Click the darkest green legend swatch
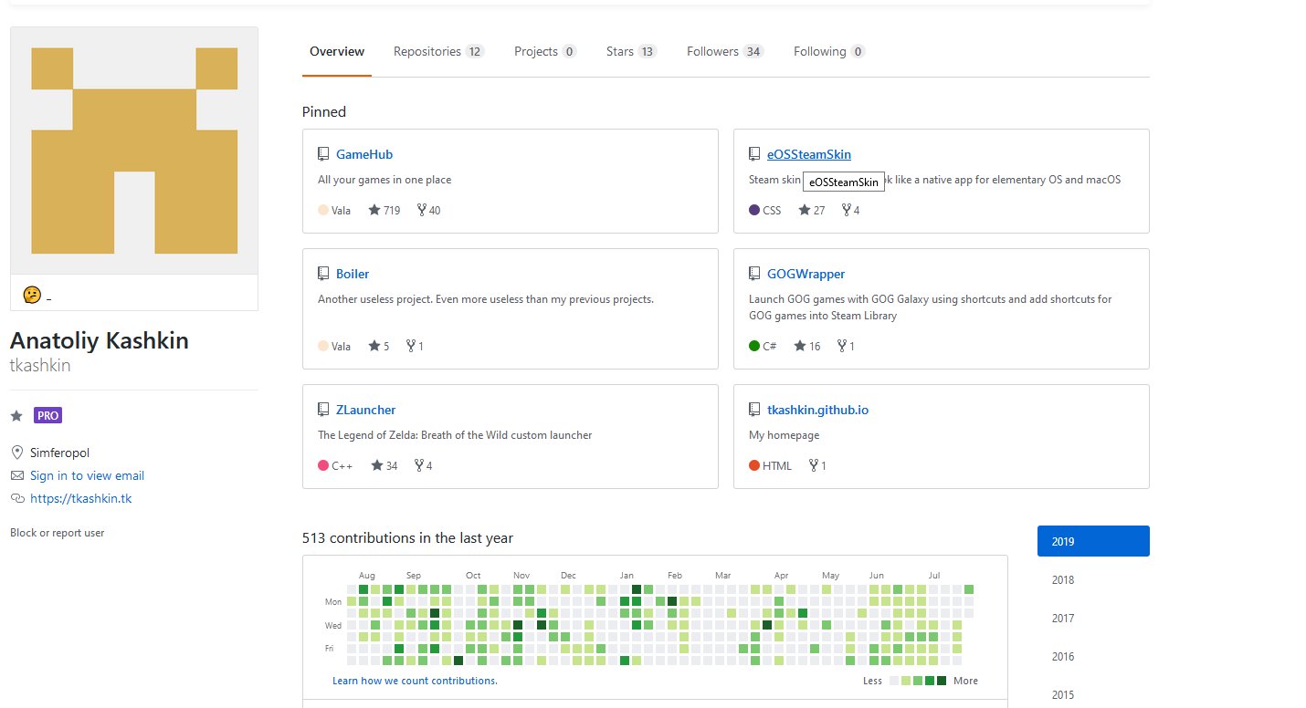The image size is (1306, 708). tap(942, 681)
